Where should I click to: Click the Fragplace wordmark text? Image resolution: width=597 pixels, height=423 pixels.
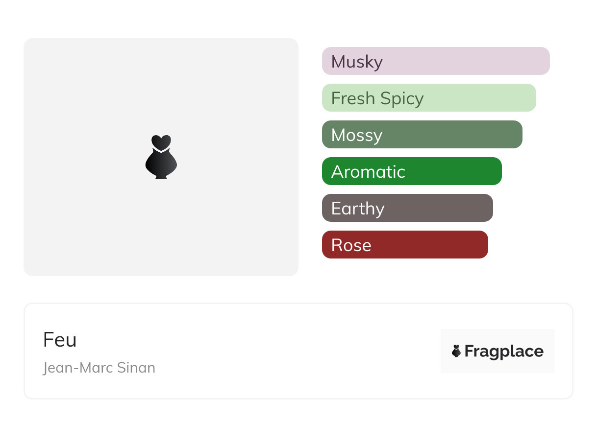click(504, 351)
